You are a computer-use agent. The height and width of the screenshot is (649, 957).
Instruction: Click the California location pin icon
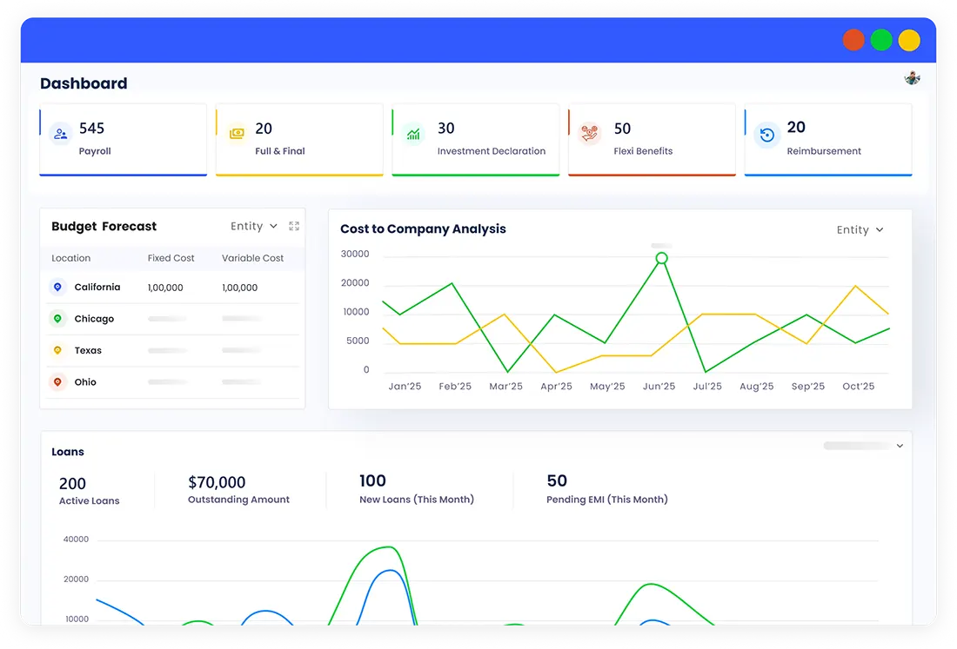pyautogui.click(x=57, y=288)
